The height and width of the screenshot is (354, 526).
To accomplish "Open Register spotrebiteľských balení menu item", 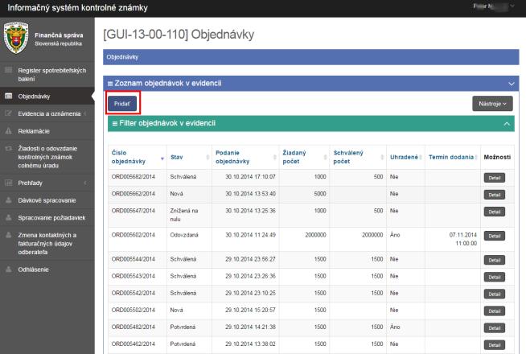I will (x=47, y=75).
